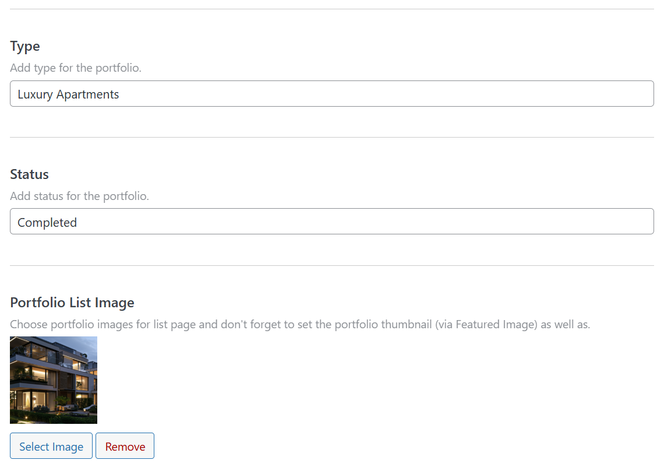The image size is (664, 467).
Task: Select the portfolio list image thumbnail
Action: pos(53,380)
